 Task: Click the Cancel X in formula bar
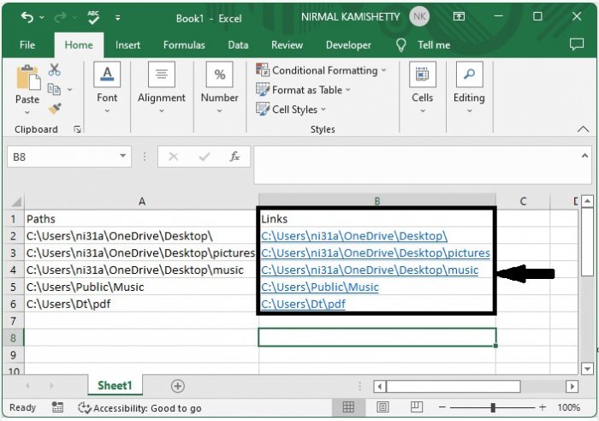(x=174, y=157)
